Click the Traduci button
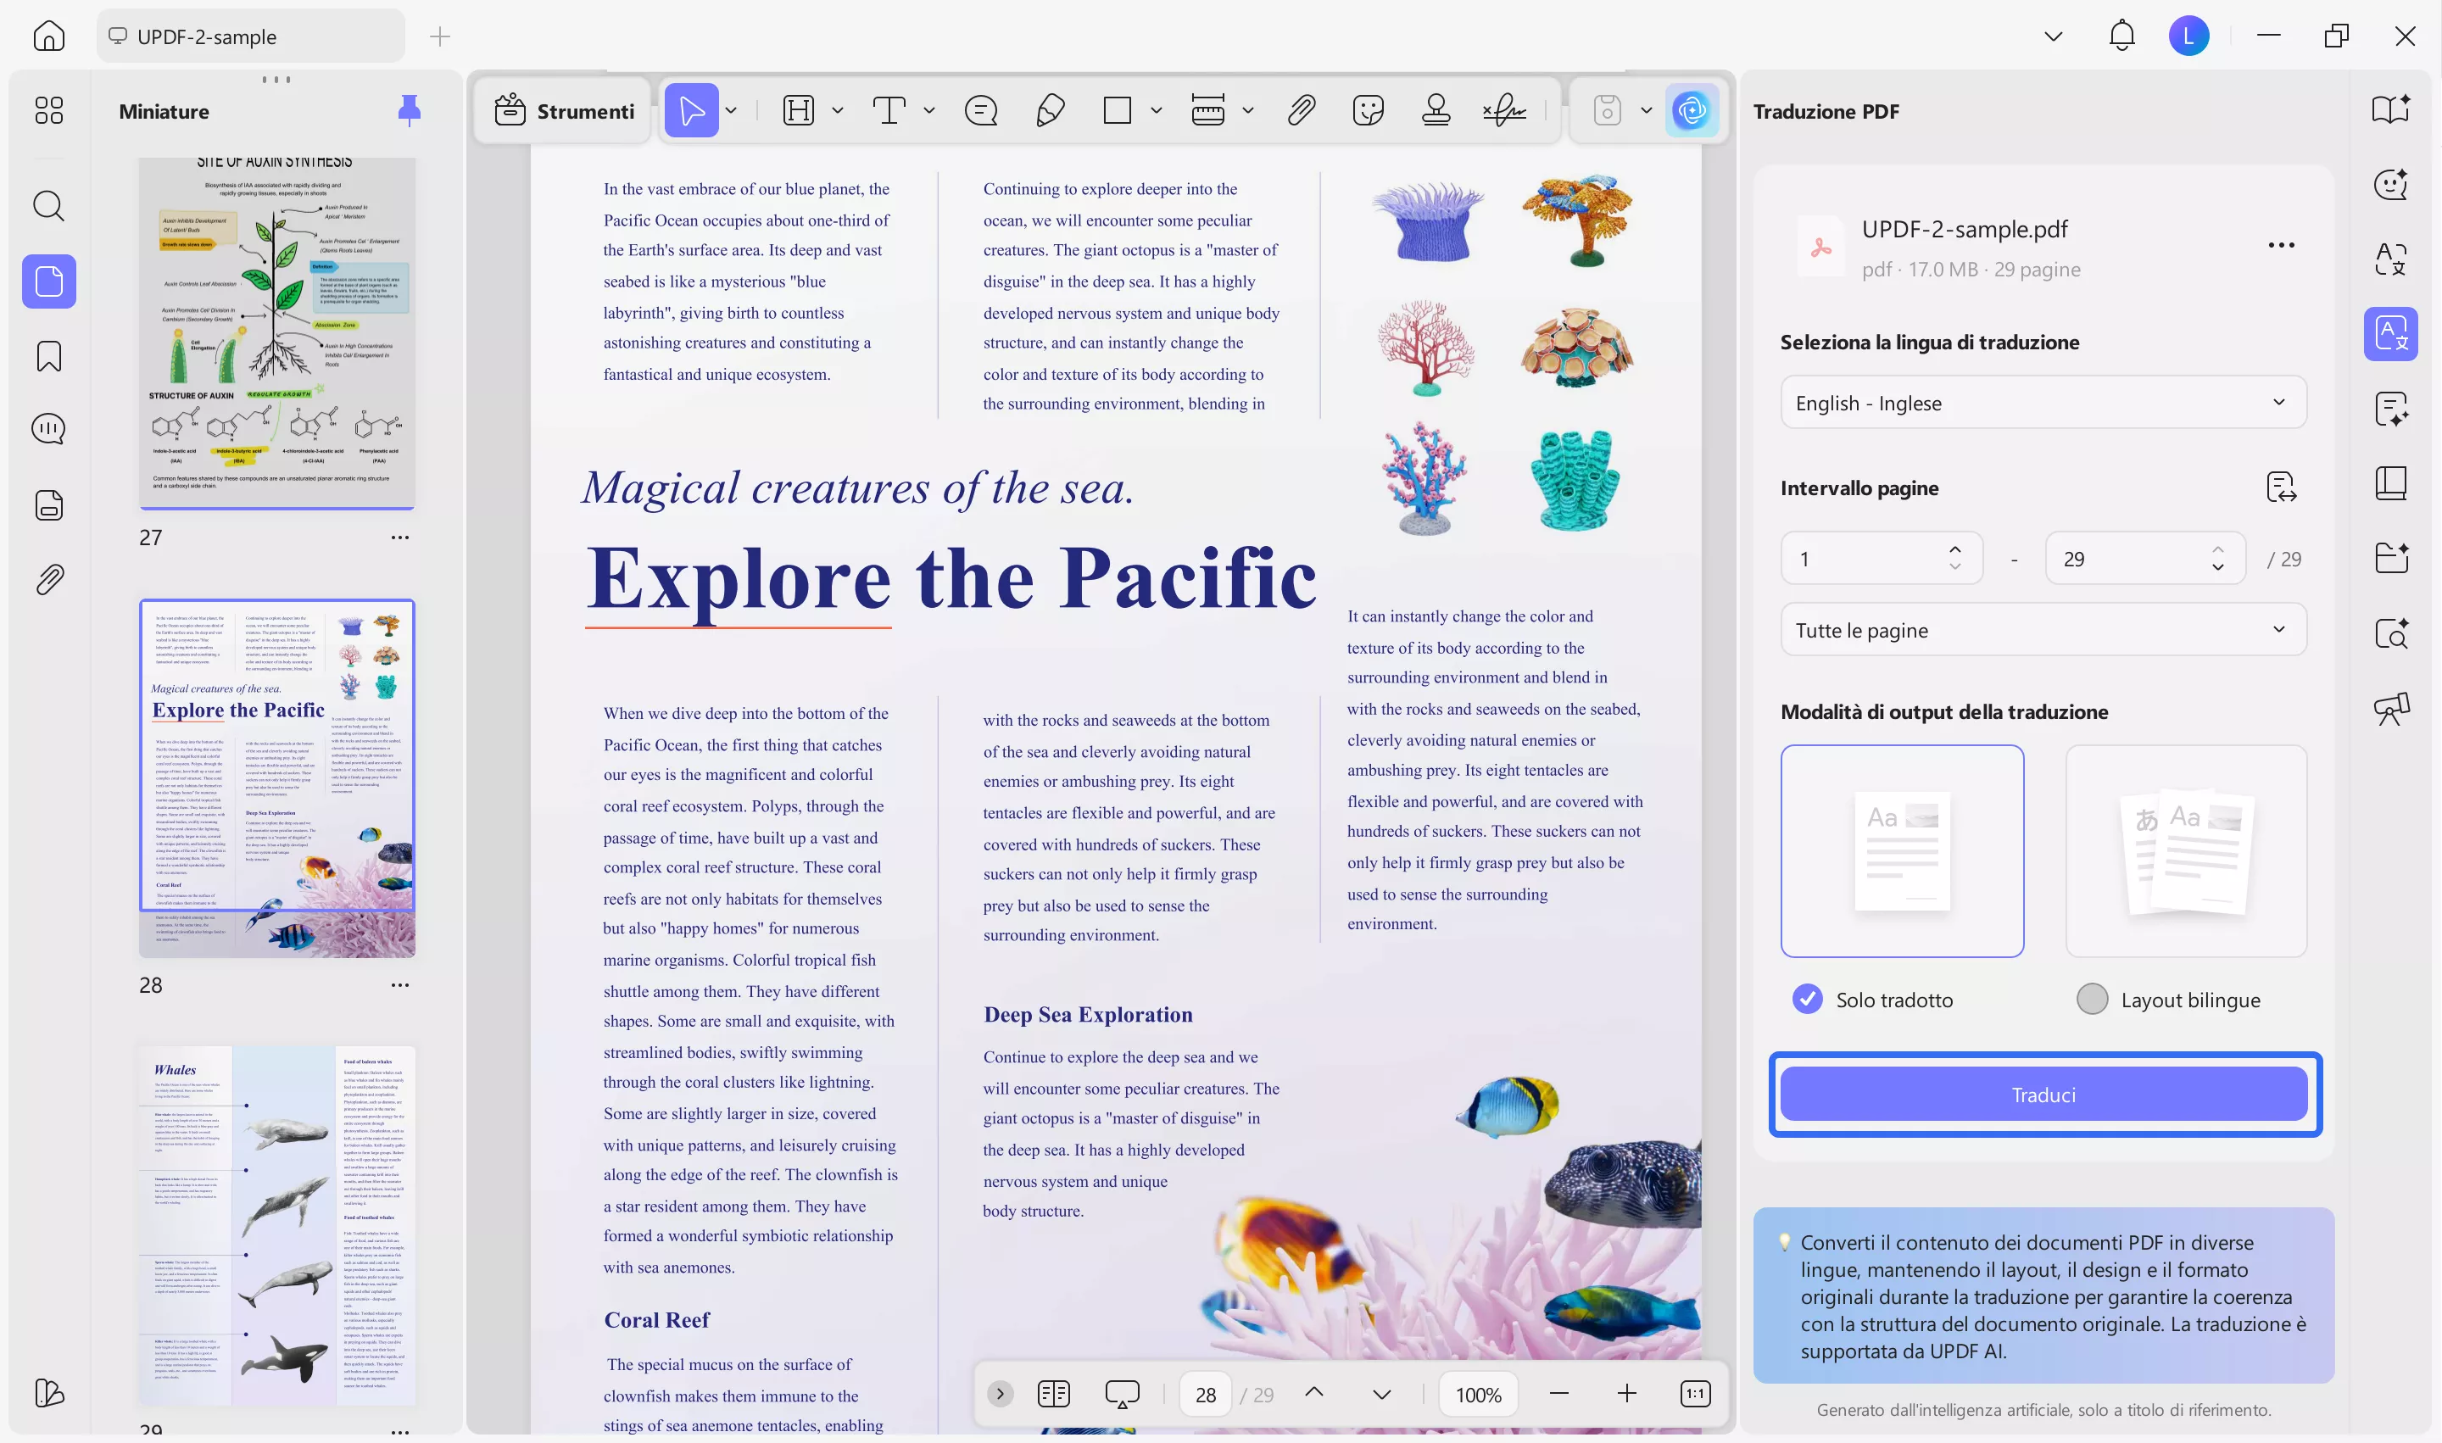This screenshot has width=2442, height=1443. point(2043,1095)
